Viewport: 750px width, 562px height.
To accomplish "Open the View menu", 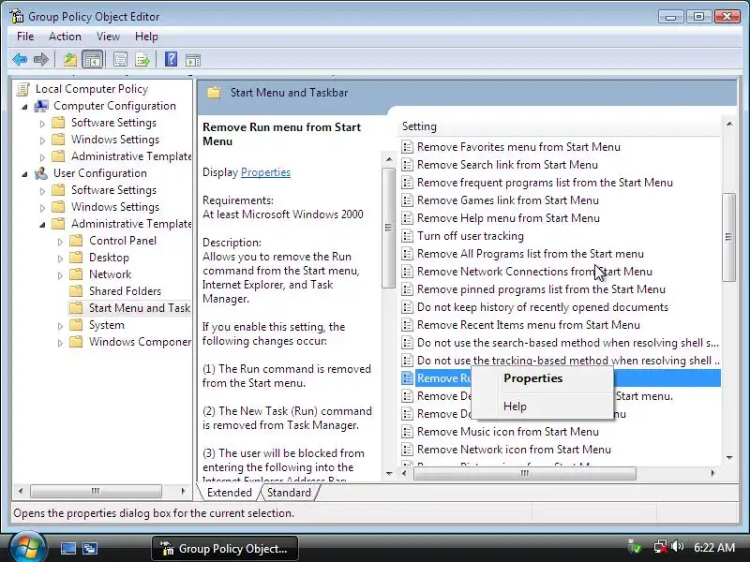I will pos(108,37).
